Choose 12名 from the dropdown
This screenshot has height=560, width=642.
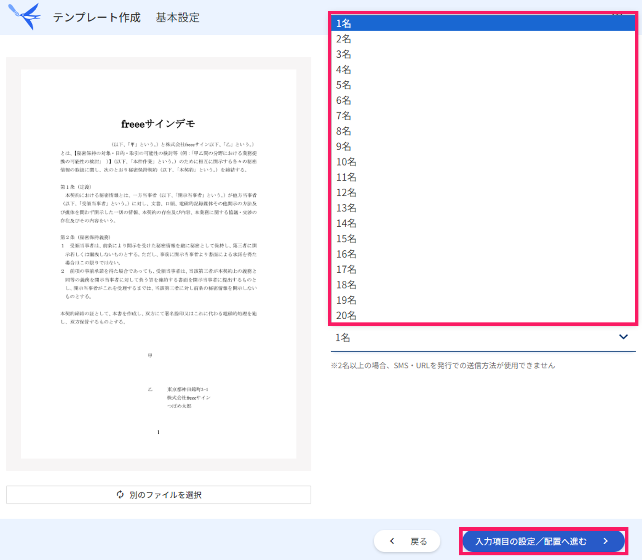[483, 192]
